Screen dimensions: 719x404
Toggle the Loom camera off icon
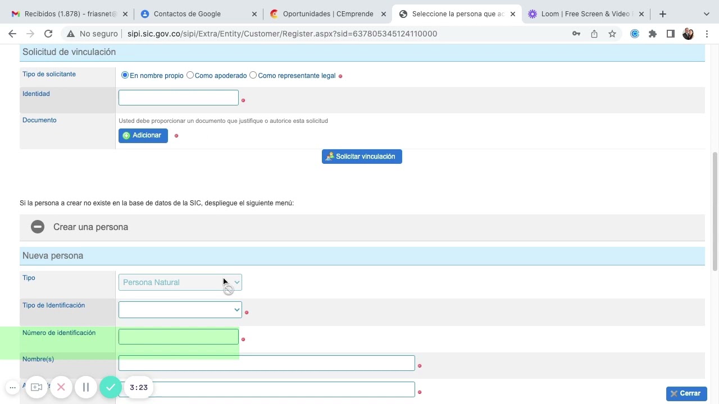37,387
